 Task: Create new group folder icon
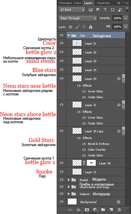pyautogui.click(x=103, y=210)
